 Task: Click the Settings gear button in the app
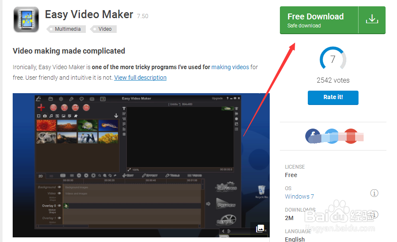(227, 187)
